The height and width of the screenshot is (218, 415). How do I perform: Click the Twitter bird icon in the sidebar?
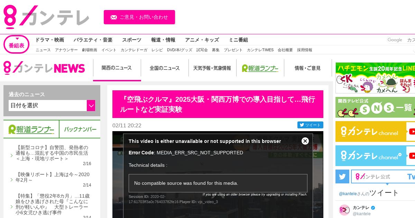(342, 176)
